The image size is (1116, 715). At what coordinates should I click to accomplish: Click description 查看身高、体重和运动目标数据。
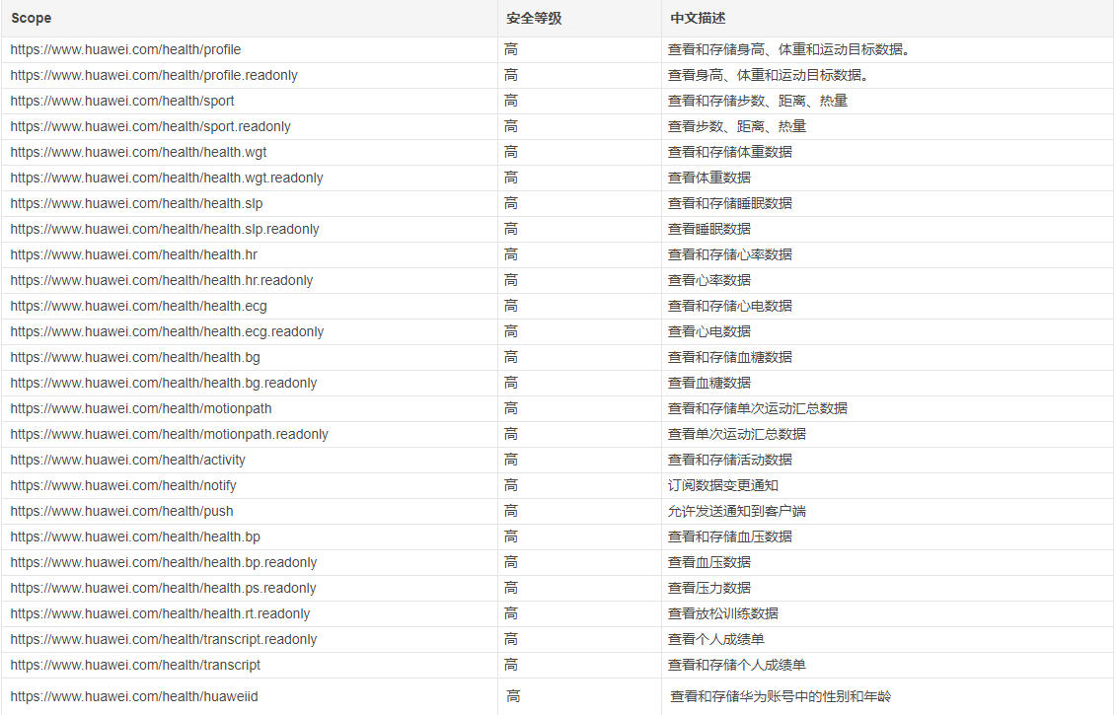(x=768, y=75)
